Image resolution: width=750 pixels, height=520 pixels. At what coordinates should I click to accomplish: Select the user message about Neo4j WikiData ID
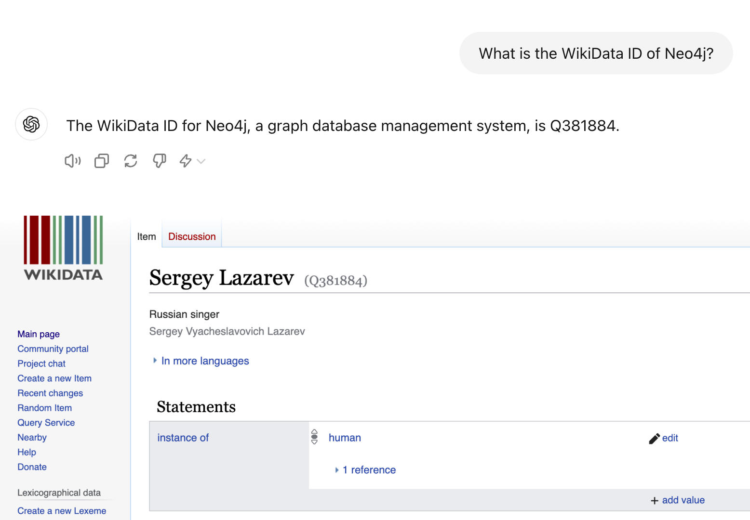click(596, 53)
